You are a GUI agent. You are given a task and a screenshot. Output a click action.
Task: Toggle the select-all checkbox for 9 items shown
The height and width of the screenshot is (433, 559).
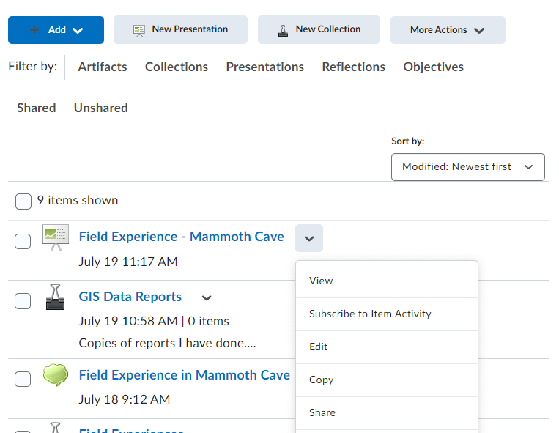click(x=23, y=201)
